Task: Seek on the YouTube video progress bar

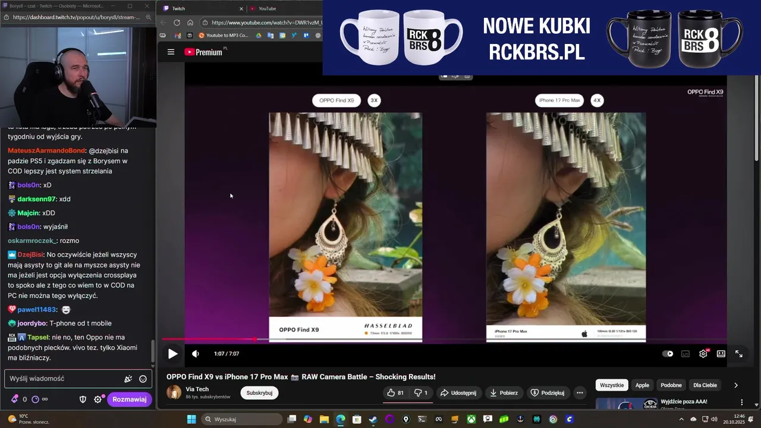Action: point(444,339)
